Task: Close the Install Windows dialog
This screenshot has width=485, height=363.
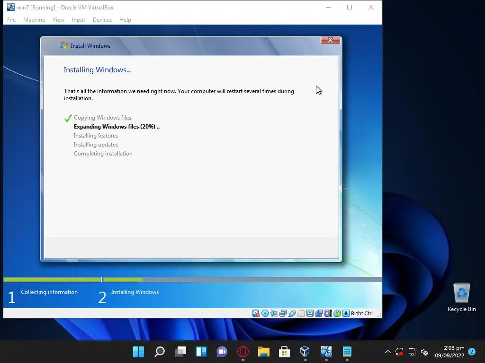Action: [330, 40]
